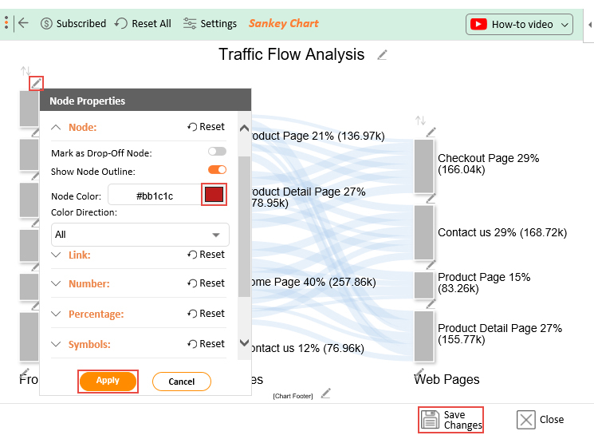Click the Chart Footer placeholder text
Viewport: 594px width, 443px height.
click(293, 396)
